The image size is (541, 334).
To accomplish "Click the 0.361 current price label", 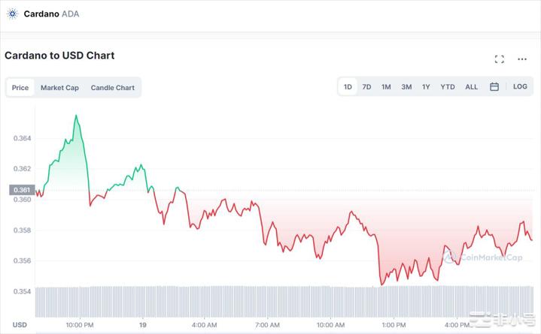I will tap(22, 190).
